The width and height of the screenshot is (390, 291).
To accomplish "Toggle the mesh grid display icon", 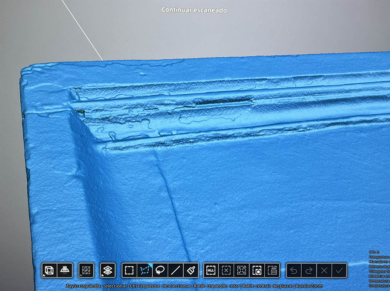I will point(86,270).
